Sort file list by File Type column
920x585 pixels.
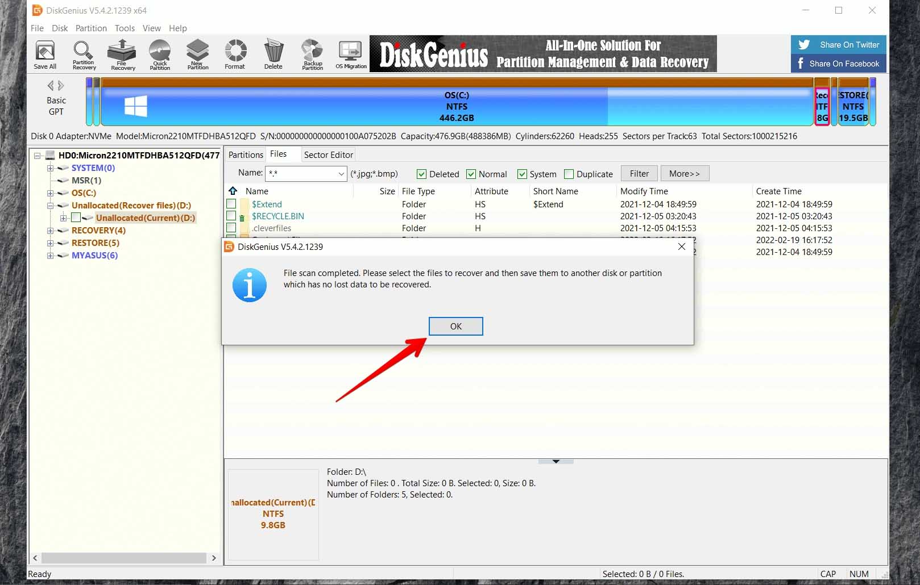pos(418,191)
